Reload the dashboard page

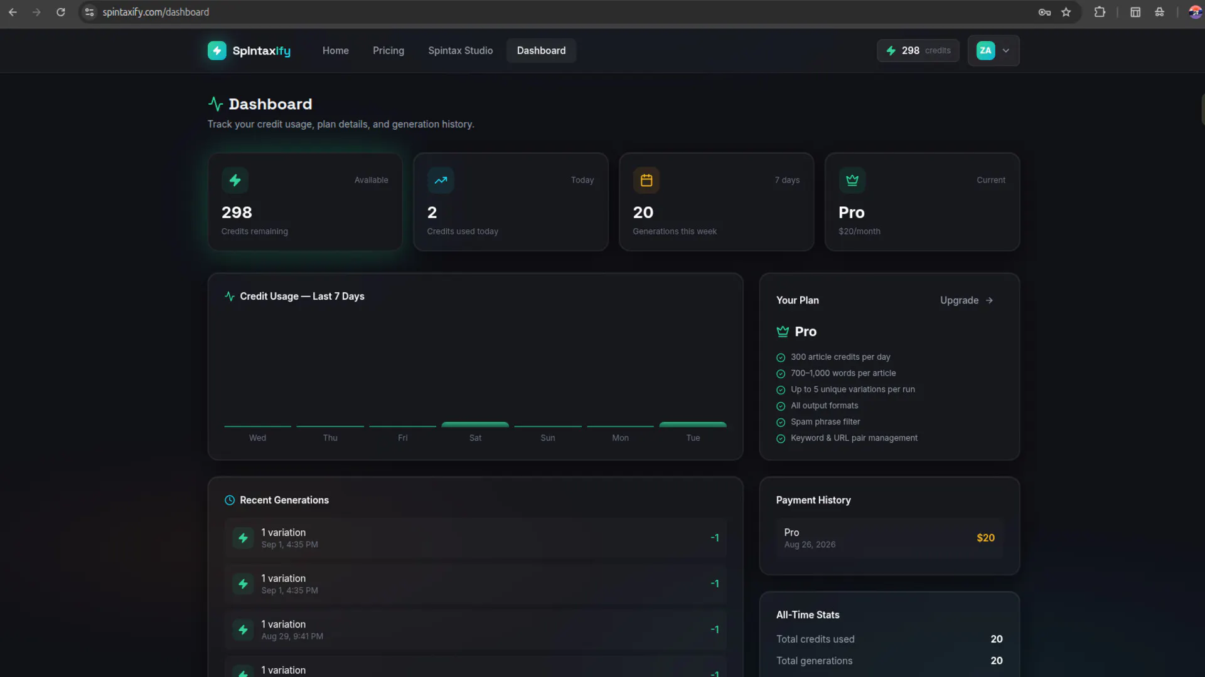pos(61,12)
